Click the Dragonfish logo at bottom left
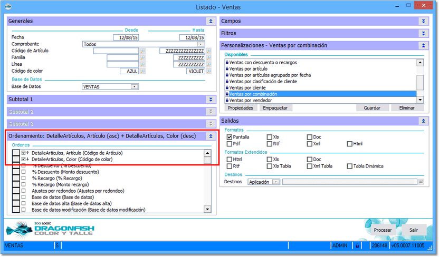The height and width of the screenshot is (257, 439). (43, 230)
